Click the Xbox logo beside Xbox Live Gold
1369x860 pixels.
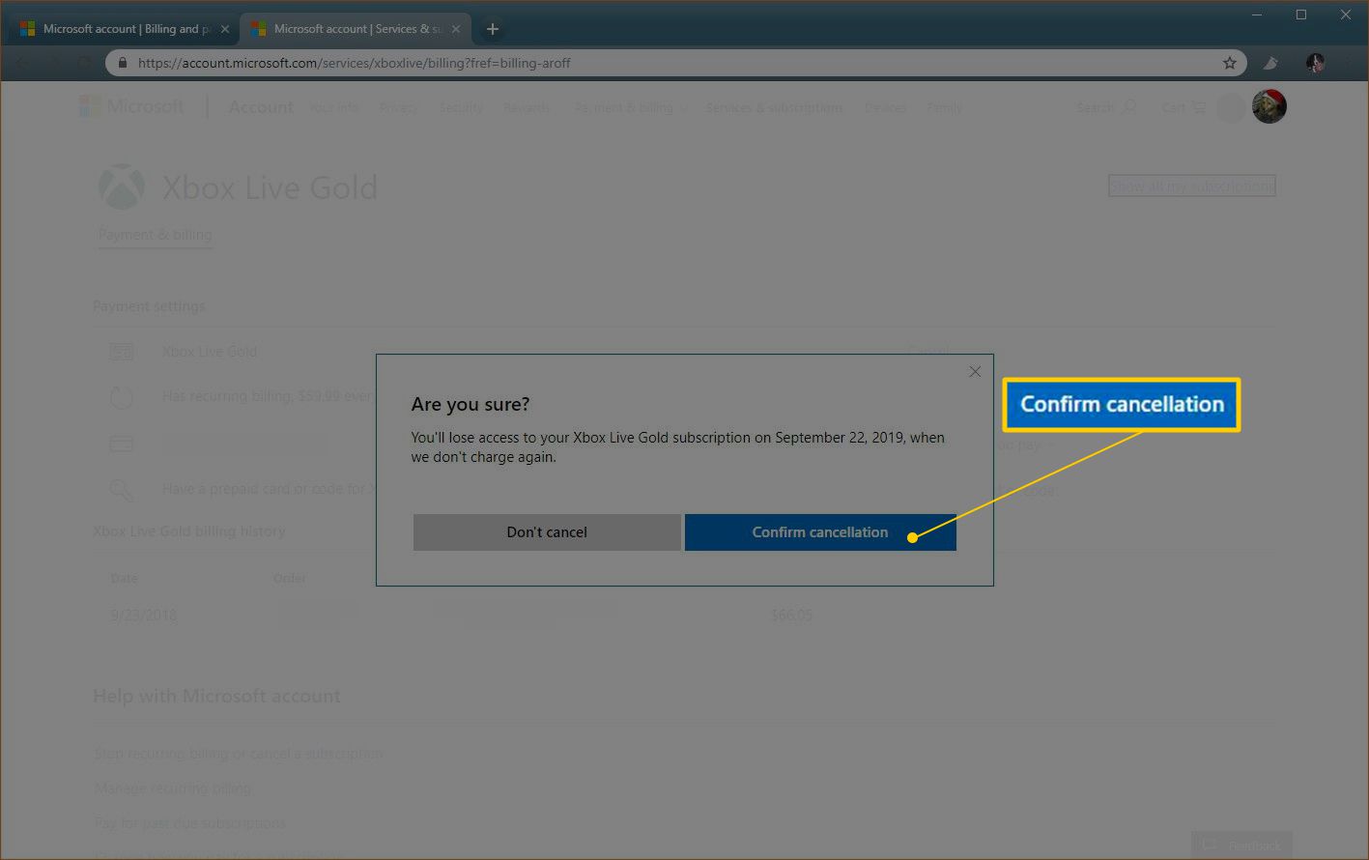tap(122, 187)
